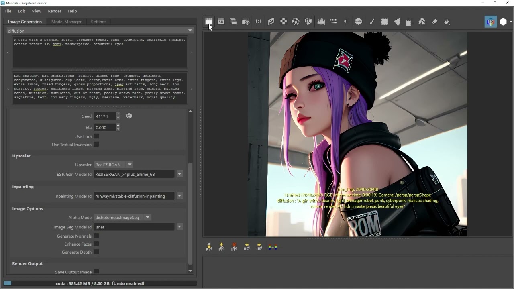Image resolution: width=514 pixels, height=289 pixels.
Task: Click the left arrow beside the positive prompt
Action: pyautogui.click(x=8, y=53)
